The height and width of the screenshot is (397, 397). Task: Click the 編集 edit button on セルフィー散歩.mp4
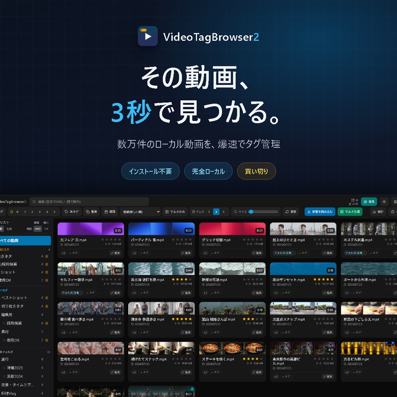[116, 293]
